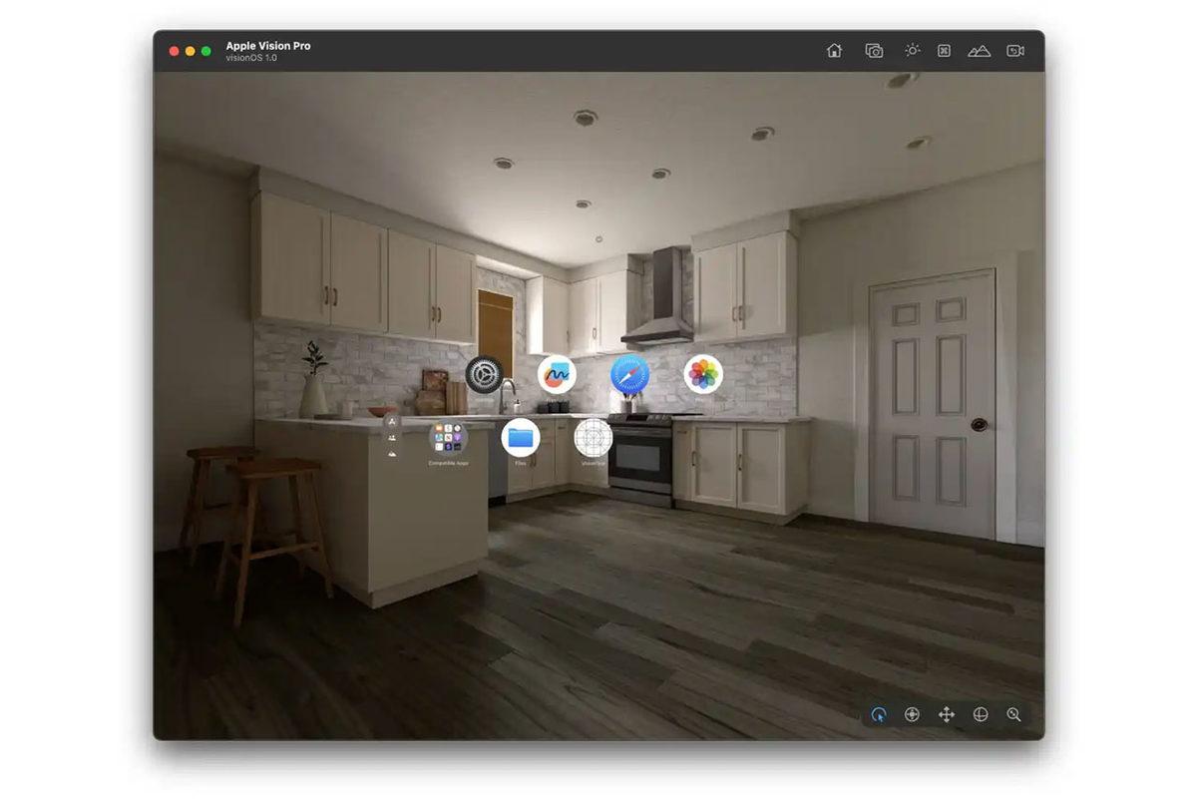The image size is (1197, 799).
Task: Activate the Rotate orbit mode
Action: tap(981, 714)
